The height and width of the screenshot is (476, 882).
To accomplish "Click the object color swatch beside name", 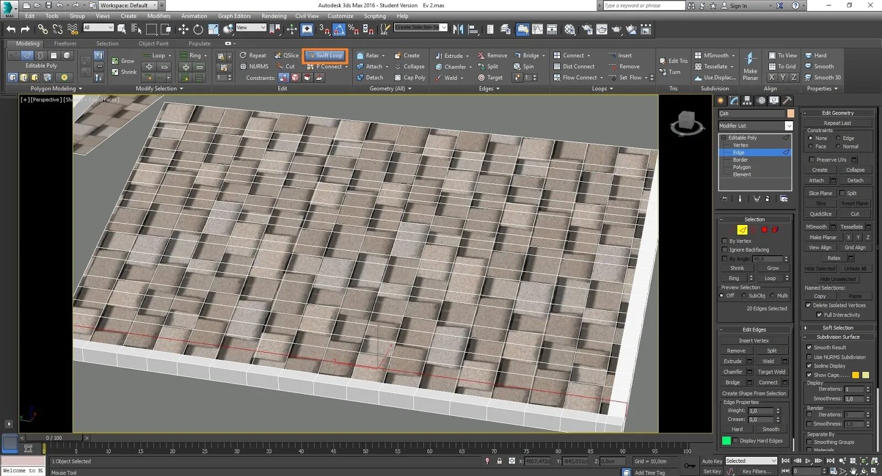I will [x=790, y=113].
